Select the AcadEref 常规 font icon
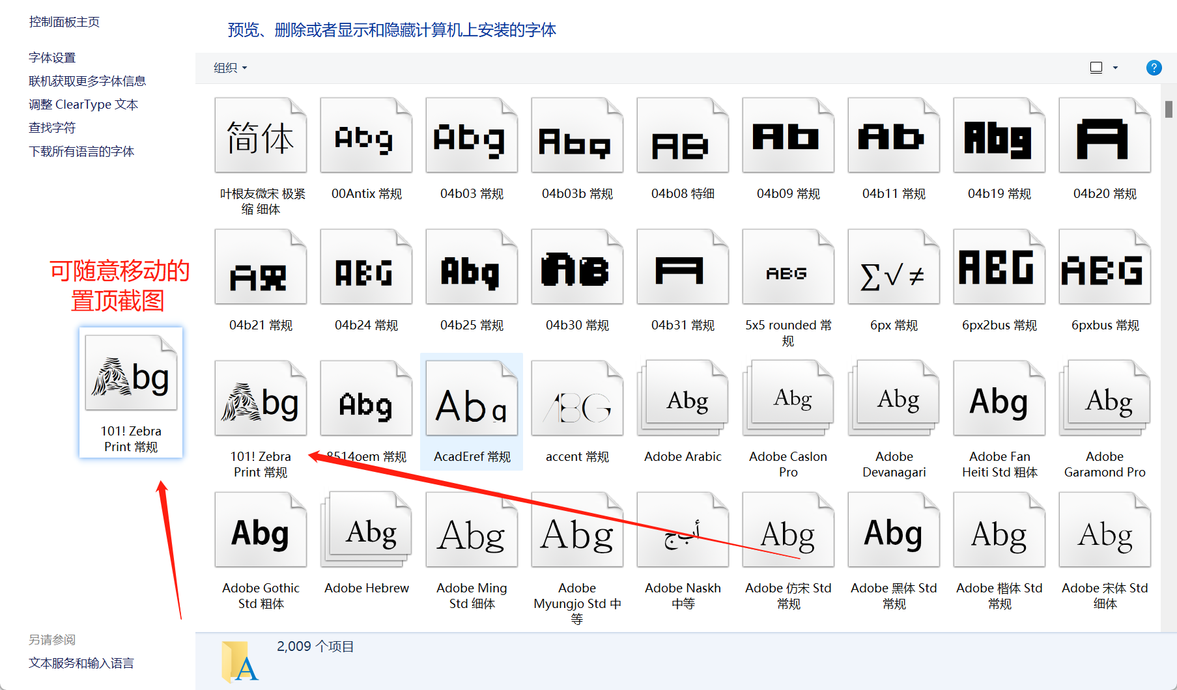The height and width of the screenshot is (690, 1177). (472, 398)
